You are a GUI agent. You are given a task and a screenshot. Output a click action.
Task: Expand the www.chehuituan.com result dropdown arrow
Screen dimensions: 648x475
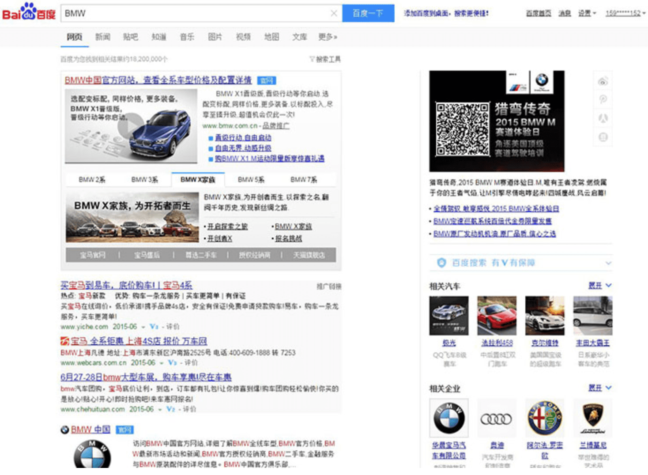[160, 410]
